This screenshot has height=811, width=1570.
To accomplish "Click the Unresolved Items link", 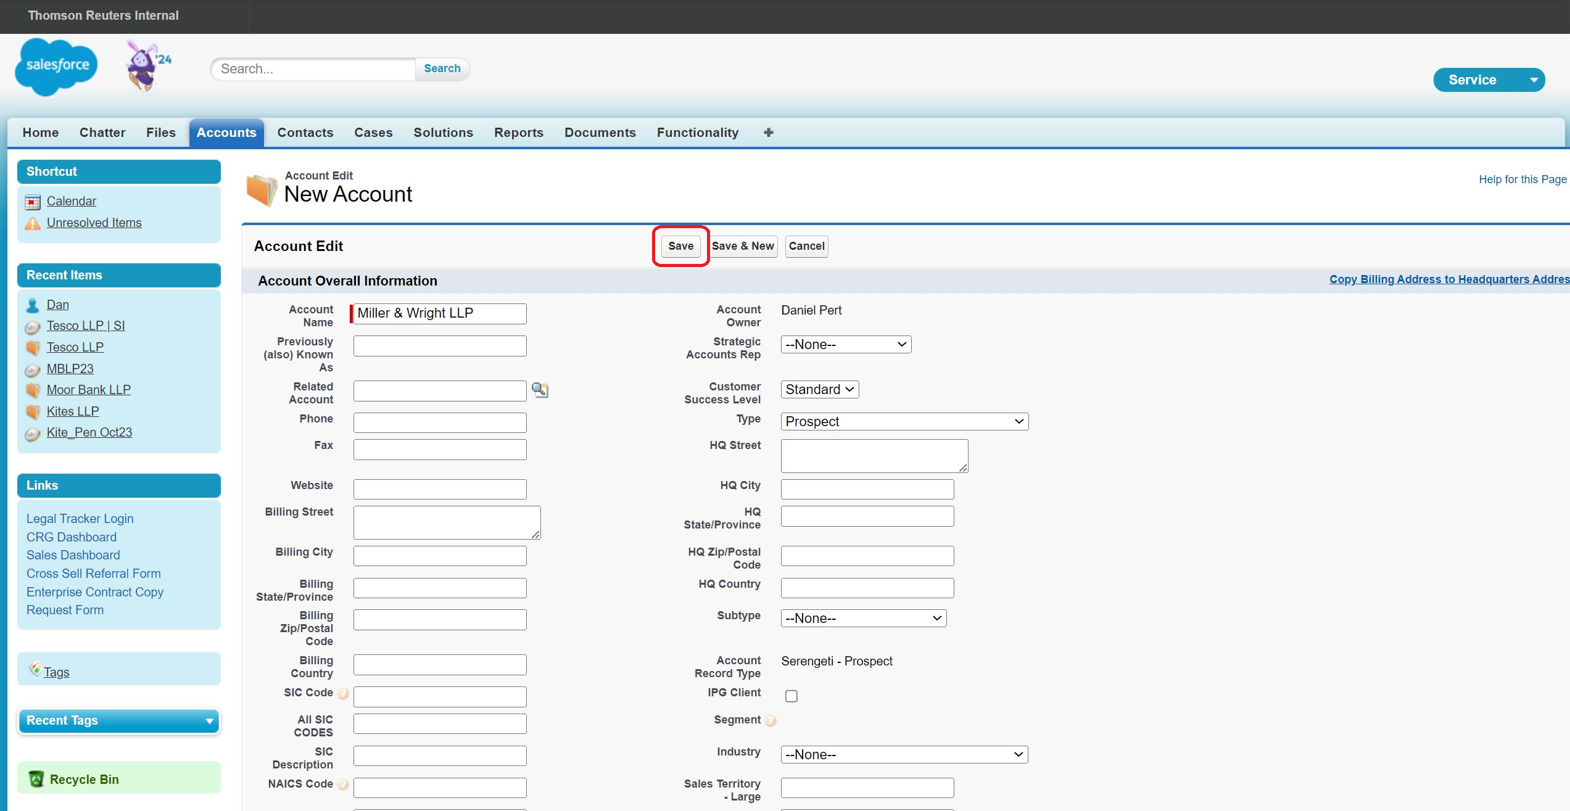I will coord(94,223).
